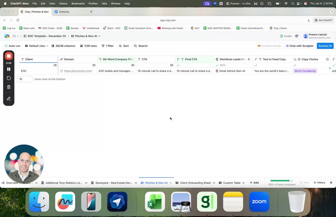This screenshot has width=336, height=217.
Task: Stop the screen recording with red button
Action: [9, 56]
